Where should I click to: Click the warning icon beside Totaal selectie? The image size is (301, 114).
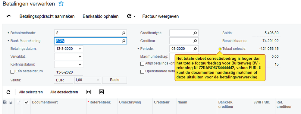(220, 49)
